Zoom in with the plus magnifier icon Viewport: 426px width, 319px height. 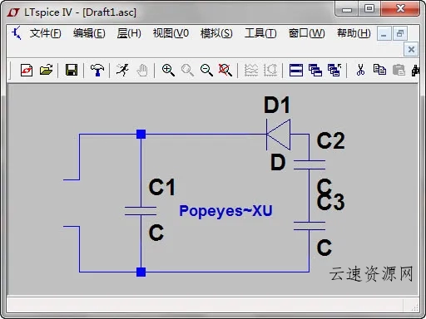click(168, 70)
